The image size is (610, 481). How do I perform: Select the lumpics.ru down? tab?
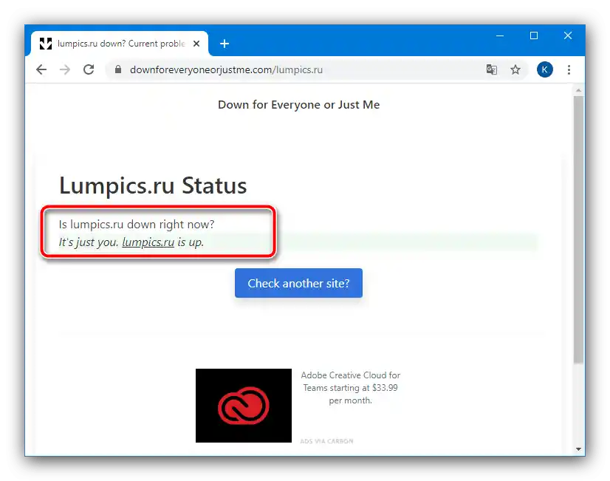[x=120, y=44]
